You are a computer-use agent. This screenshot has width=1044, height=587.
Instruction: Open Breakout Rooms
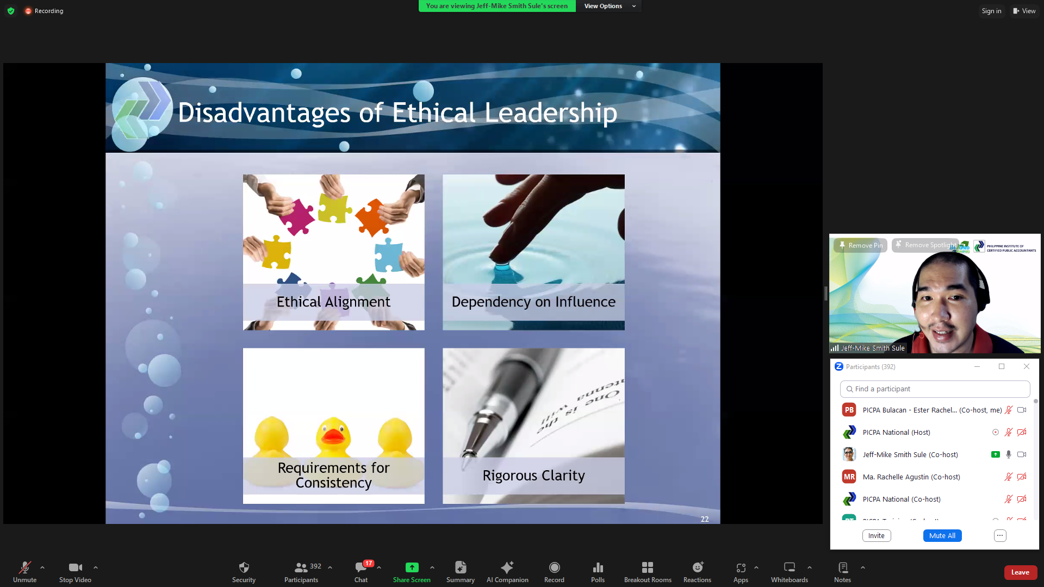click(x=648, y=572)
